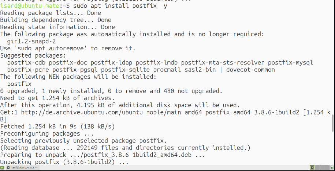Click the 'sudo apt install postfix -y' command
This screenshot has width=335, height=171.
click(120, 6)
